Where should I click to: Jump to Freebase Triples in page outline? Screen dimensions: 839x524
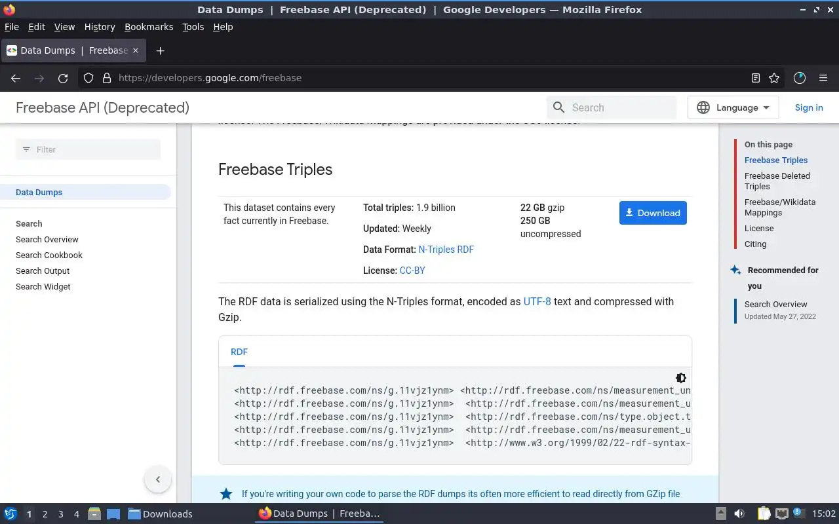click(776, 160)
